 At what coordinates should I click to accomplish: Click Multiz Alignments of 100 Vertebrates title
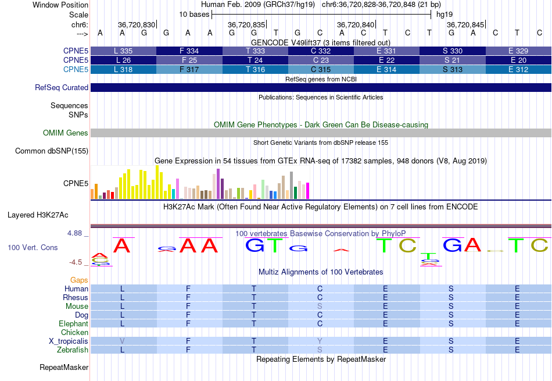click(321, 272)
